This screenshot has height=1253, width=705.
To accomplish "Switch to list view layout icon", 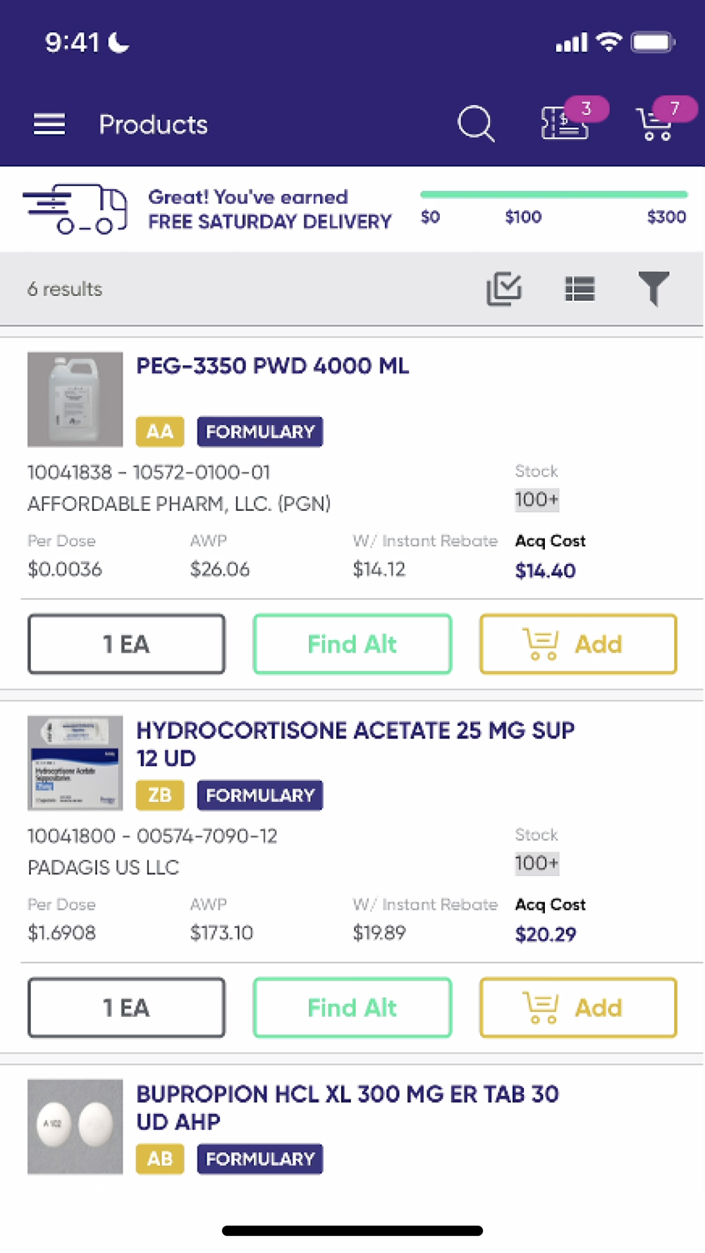I will [580, 289].
